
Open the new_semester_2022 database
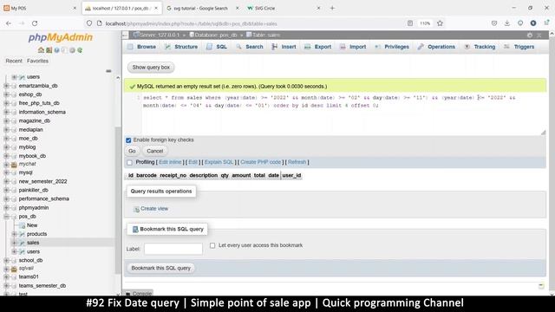(x=42, y=181)
